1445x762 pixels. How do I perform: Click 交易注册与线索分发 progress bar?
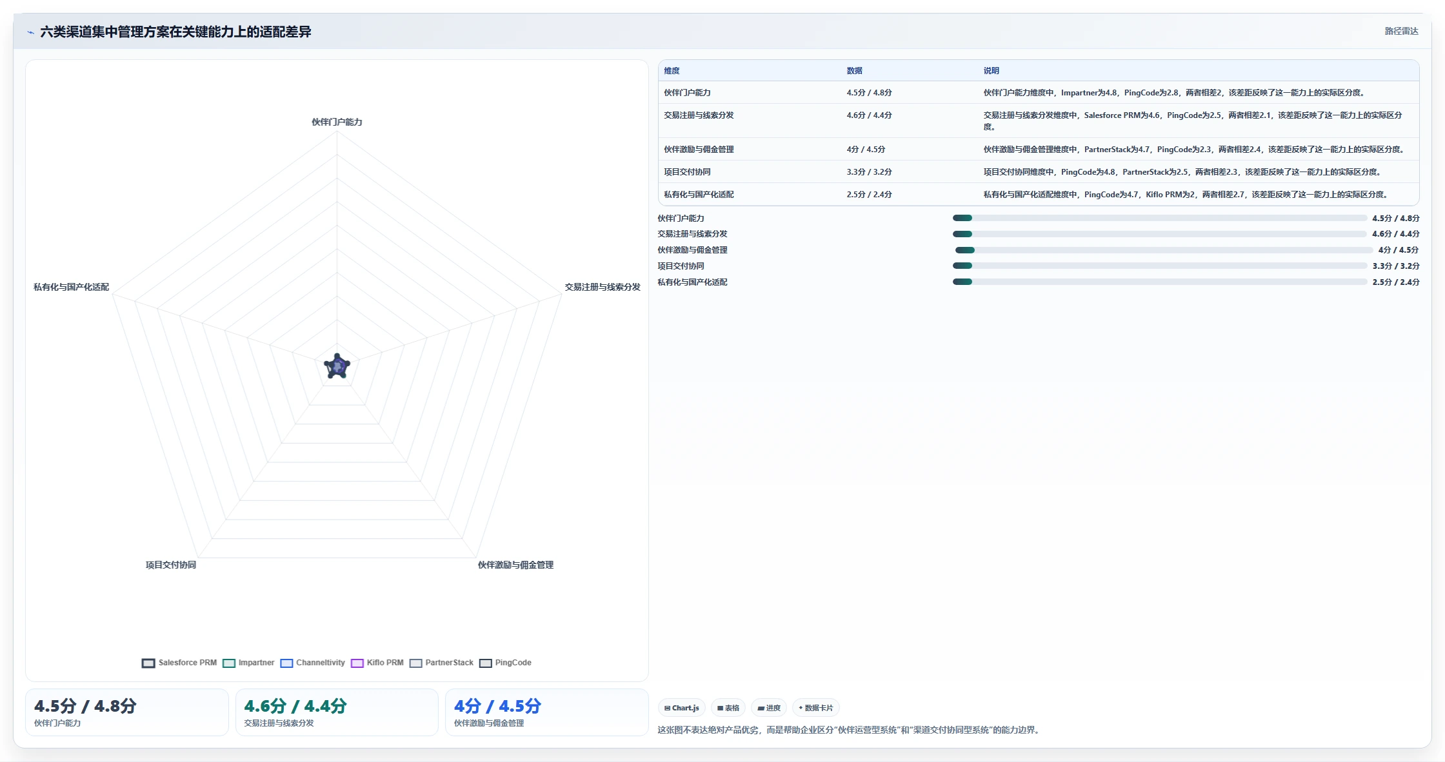pyautogui.click(x=1160, y=234)
